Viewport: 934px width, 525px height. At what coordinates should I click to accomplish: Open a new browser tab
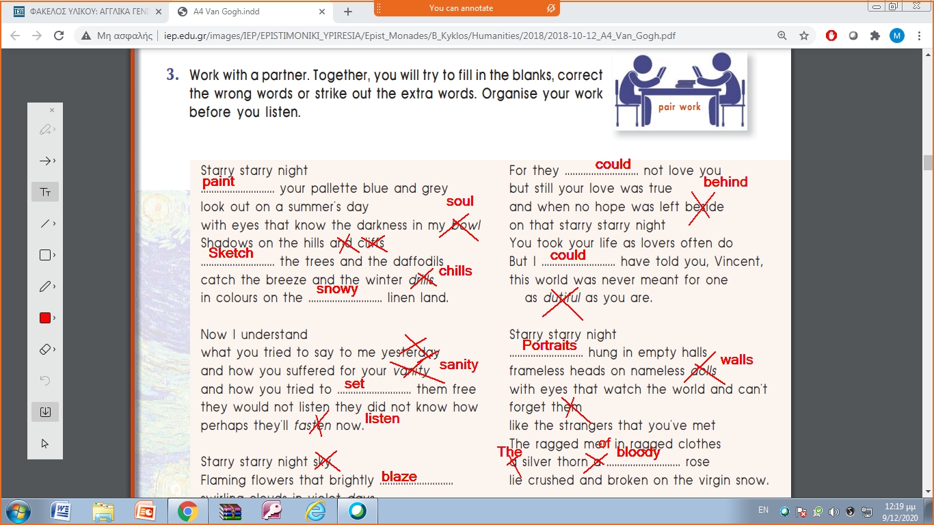pyautogui.click(x=348, y=12)
